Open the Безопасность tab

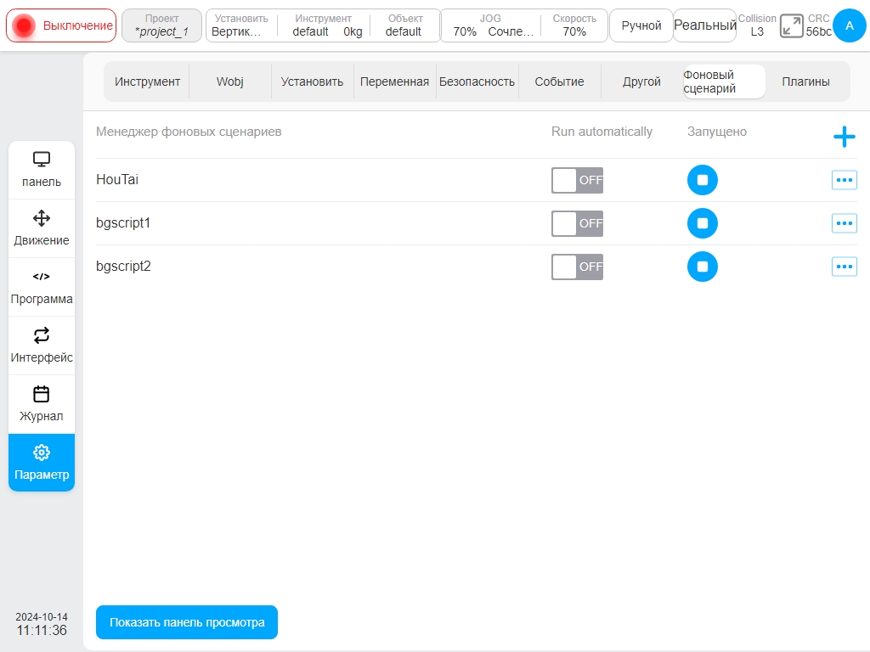[x=477, y=81]
